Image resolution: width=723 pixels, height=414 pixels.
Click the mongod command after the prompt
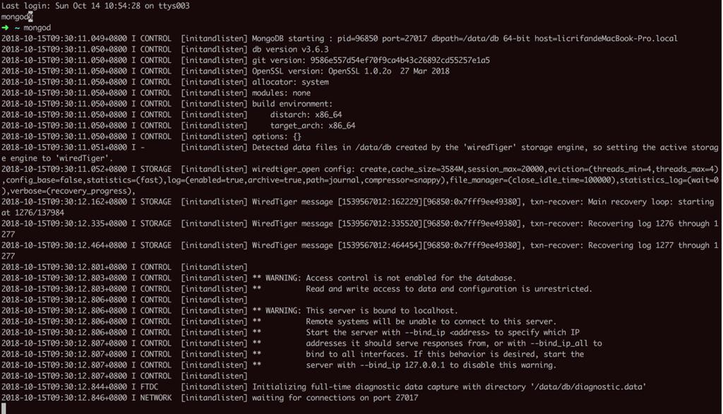(x=37, y=28)
